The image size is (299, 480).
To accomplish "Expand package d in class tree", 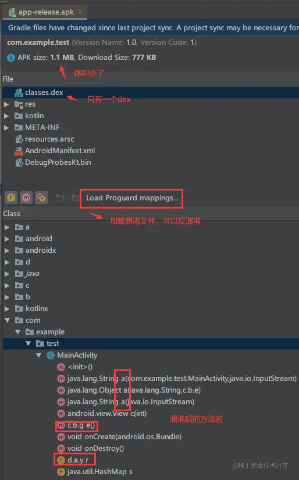I will [x=7, y=262].
